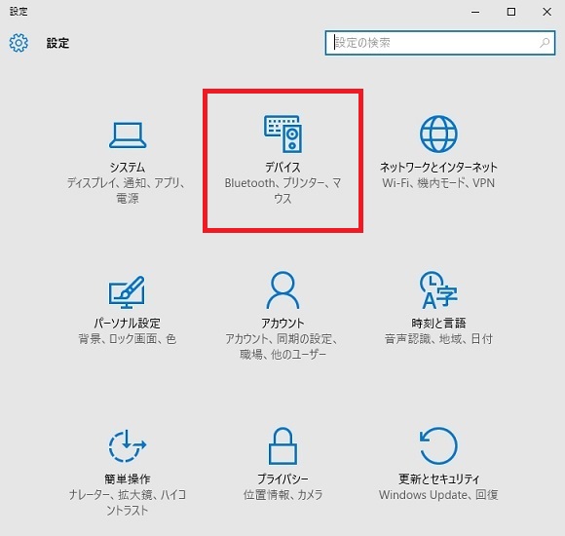Select the システム label text
The height and width of the screenshot is (536, 565).
tap(128, 168)
